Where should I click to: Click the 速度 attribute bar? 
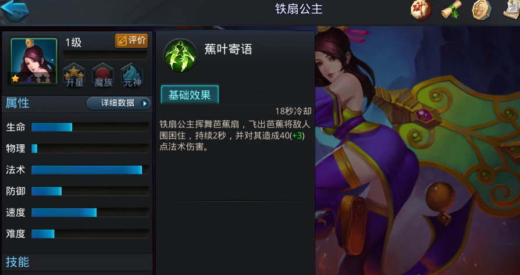point(90,212)
